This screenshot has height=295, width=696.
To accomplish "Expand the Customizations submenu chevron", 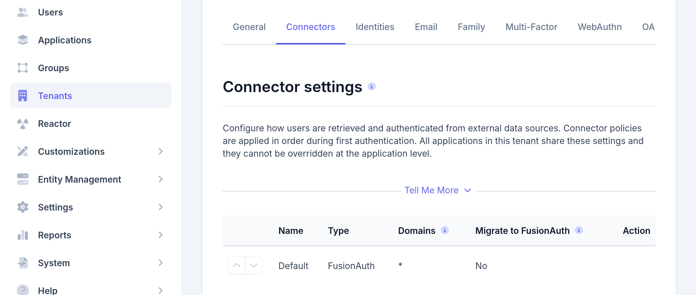I will click(x=161, y=152).
